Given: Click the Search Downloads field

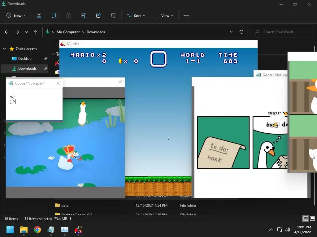Looking at the screenshot, I should tap(282, 32).
